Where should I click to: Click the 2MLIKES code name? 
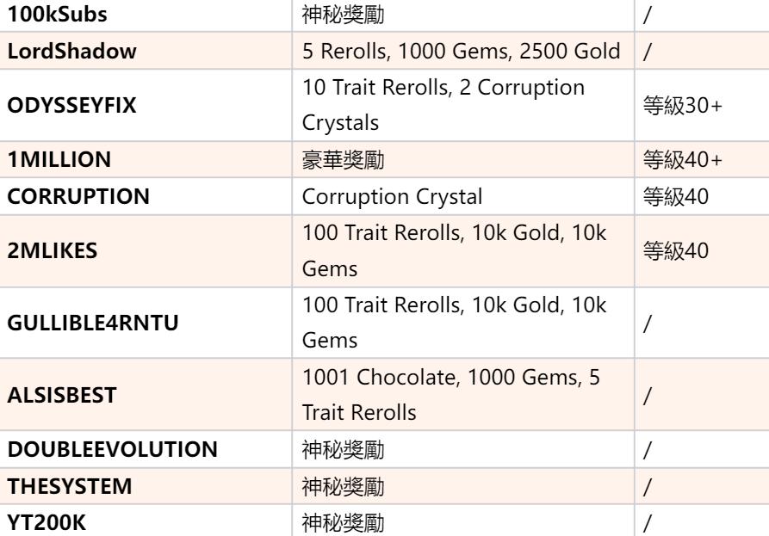(x=53, y=251)
